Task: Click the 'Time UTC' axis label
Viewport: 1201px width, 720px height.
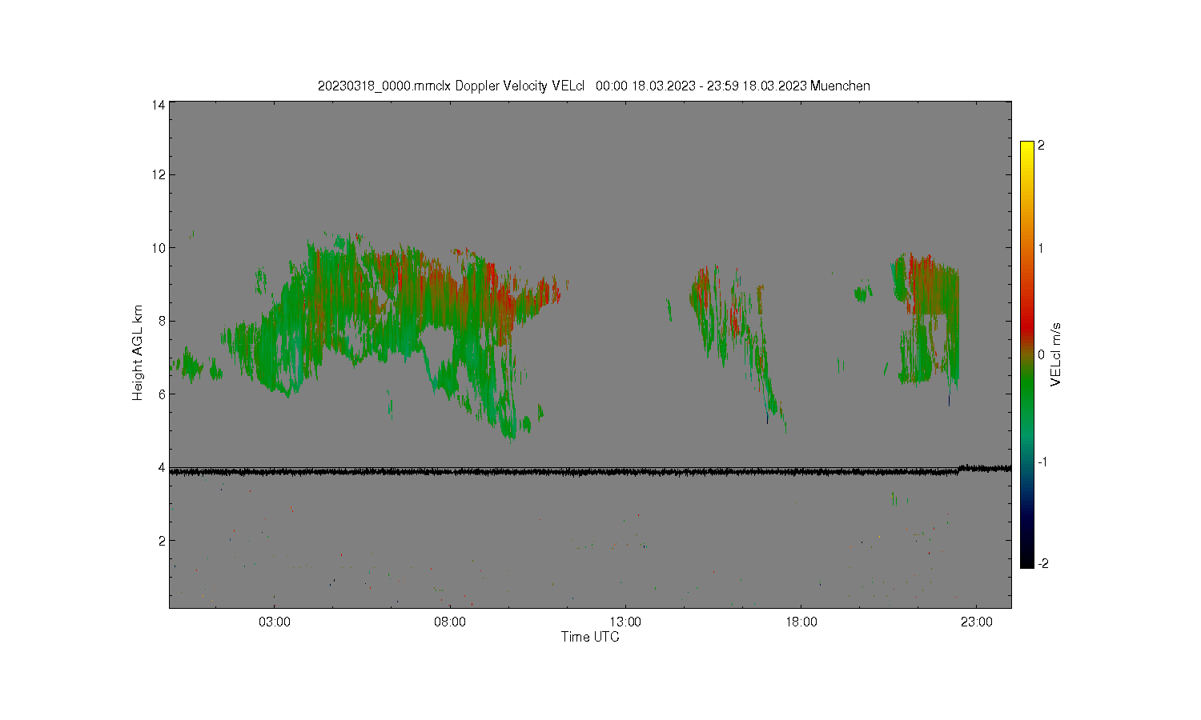Action: (590, 637)
